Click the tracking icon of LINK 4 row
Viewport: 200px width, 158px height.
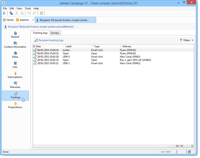[35, 57]
